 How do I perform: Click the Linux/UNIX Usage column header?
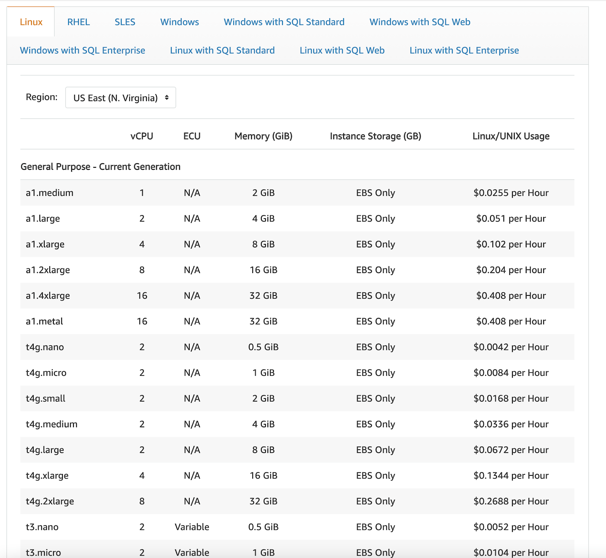point(511,136)
